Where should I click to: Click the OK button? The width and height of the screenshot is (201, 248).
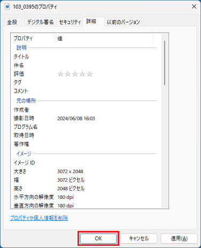(x=98, y=238)
